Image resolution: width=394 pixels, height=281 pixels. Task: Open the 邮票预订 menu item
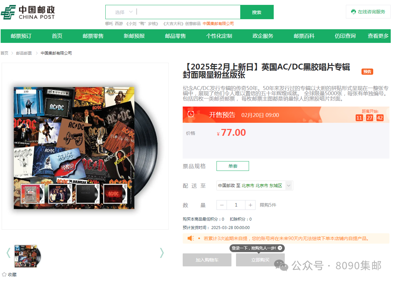coord(21,36)
